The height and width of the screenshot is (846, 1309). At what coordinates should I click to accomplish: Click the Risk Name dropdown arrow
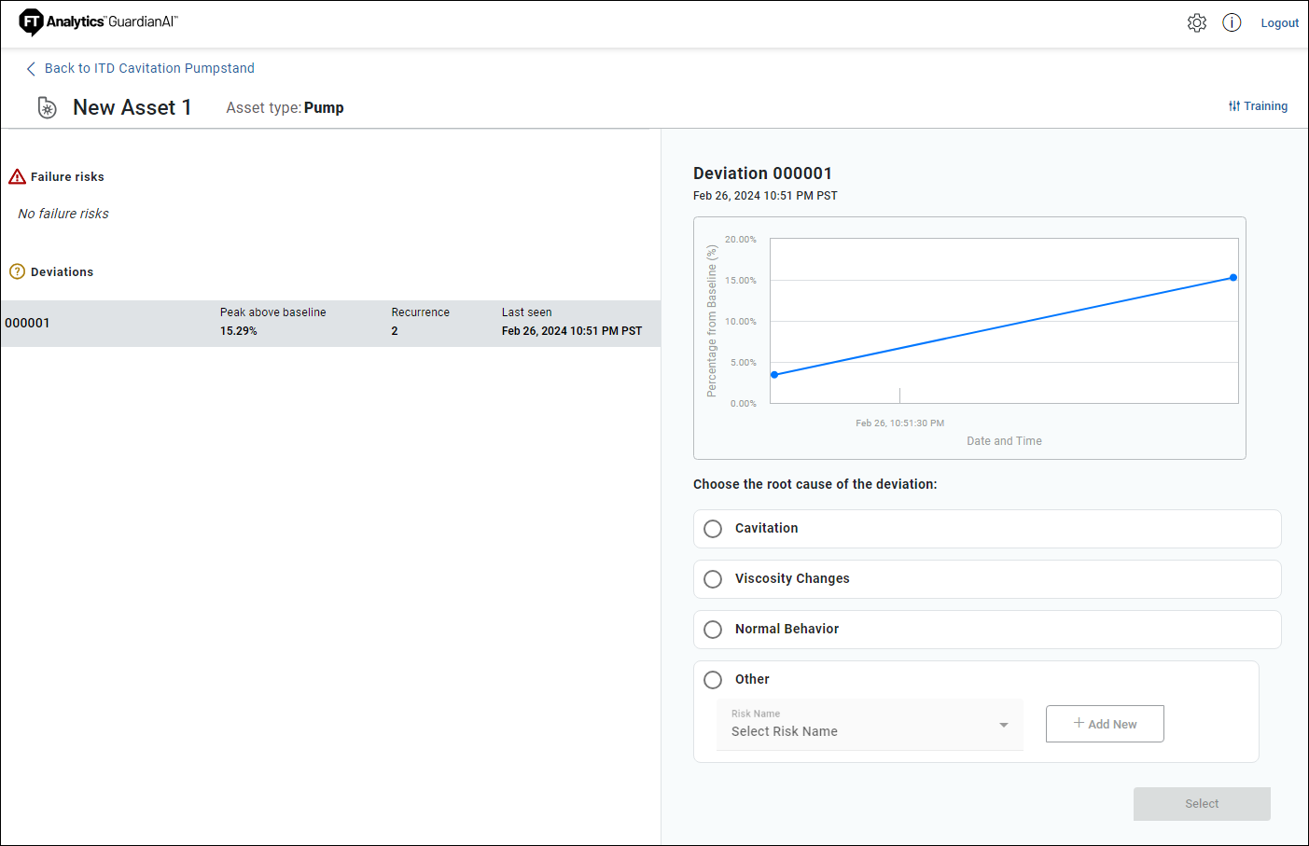click(x=1004, y=726)
